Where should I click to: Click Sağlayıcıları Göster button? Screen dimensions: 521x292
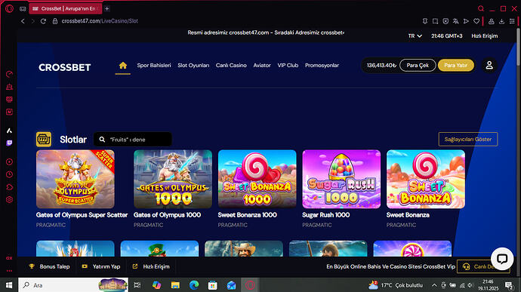468,139
